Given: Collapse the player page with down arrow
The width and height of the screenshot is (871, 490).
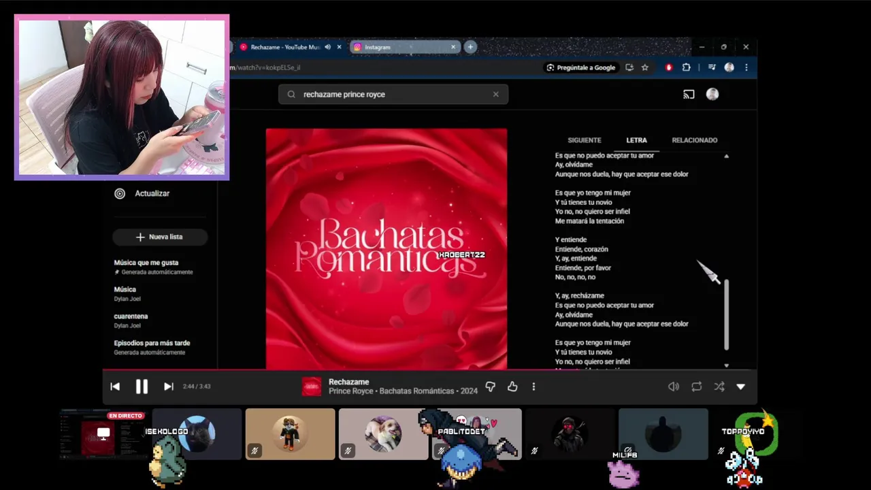Looking at the screenshot, I should pos(741,387).
